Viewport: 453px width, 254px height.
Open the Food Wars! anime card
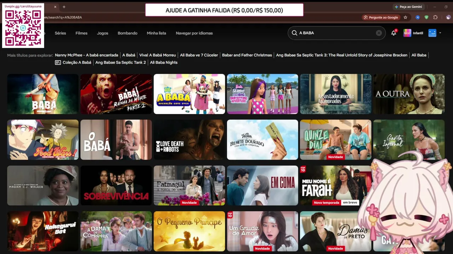43,140
